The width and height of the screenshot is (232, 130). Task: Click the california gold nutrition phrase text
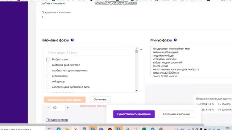coord(66,65)
